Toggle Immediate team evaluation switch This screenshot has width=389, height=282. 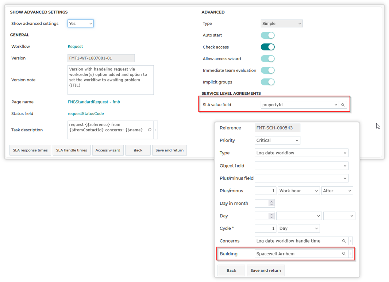268,70
